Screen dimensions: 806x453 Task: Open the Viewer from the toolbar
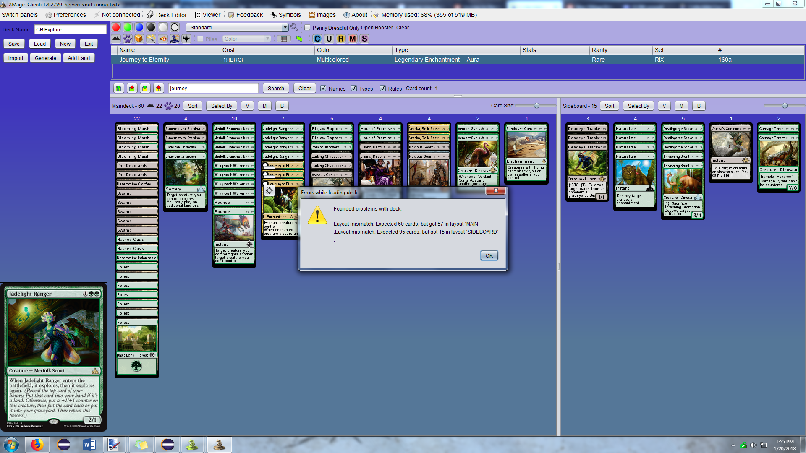207,15
